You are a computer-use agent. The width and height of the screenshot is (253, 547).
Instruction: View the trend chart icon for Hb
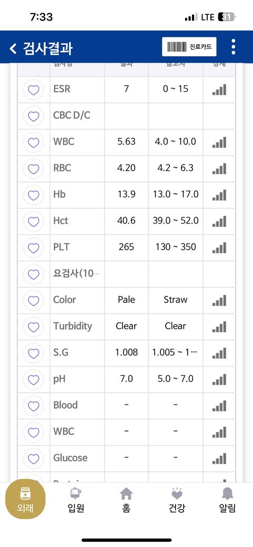(219, 195)
